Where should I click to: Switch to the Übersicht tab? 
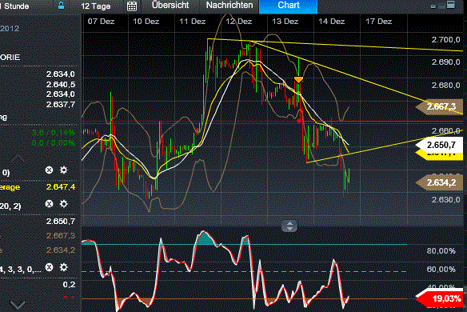170,6
